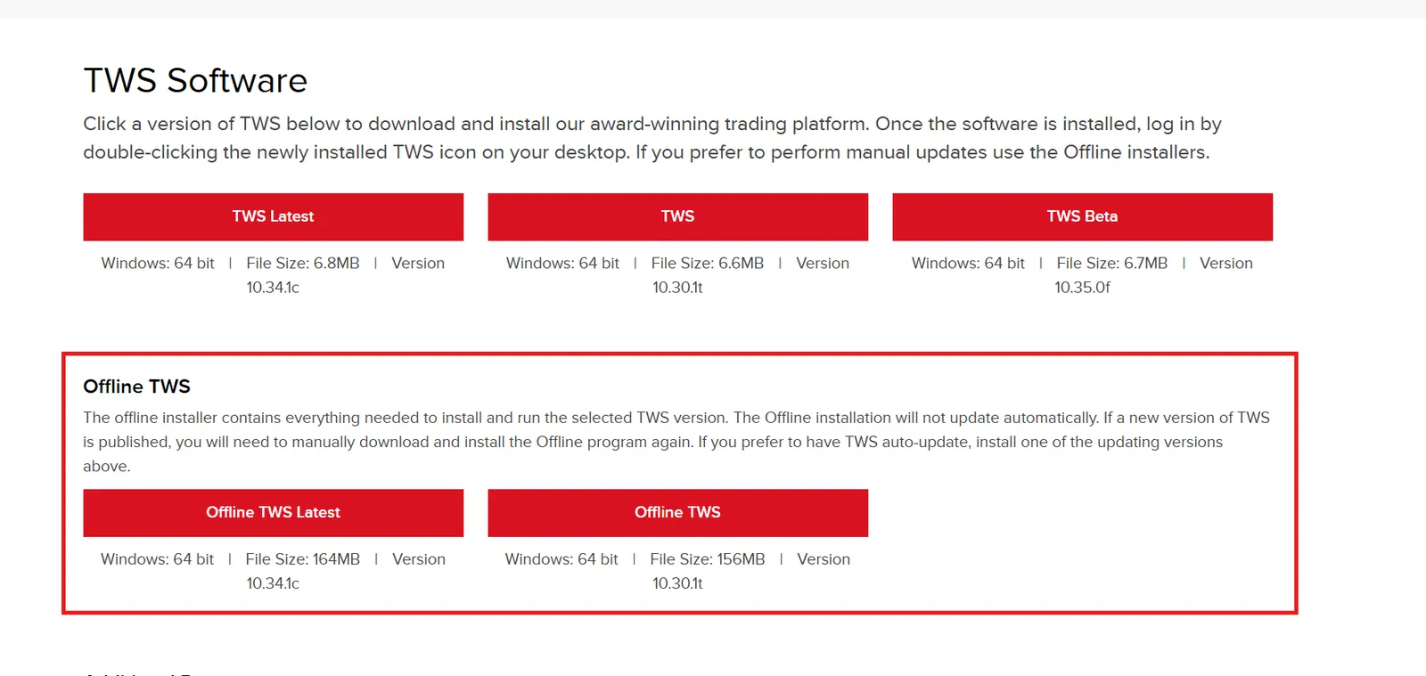
Task: Click "File Size: 6.6MB" text
Action: coord(708,263)
